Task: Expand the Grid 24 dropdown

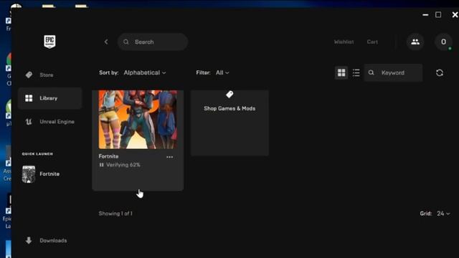Action: pyautogui.click(x=443, y=214)
